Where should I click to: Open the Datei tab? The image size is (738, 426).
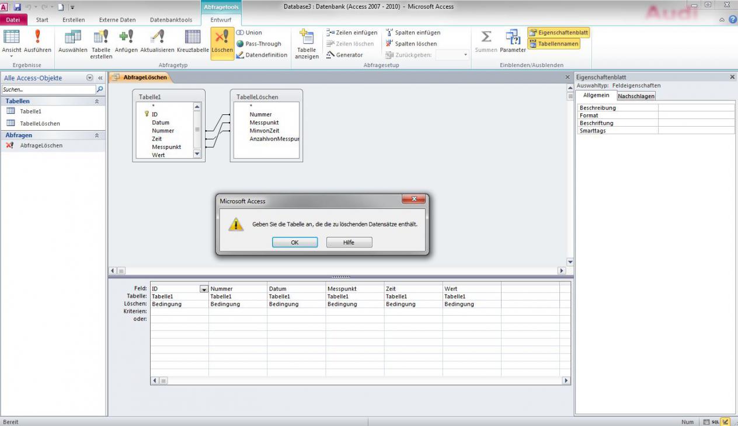click(13, 20)
